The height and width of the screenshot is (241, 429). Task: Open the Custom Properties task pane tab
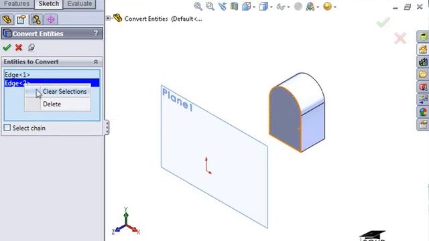(423, 125)
